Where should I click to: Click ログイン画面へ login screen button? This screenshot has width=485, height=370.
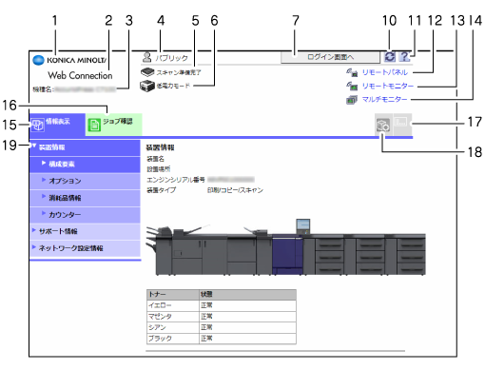330,57
